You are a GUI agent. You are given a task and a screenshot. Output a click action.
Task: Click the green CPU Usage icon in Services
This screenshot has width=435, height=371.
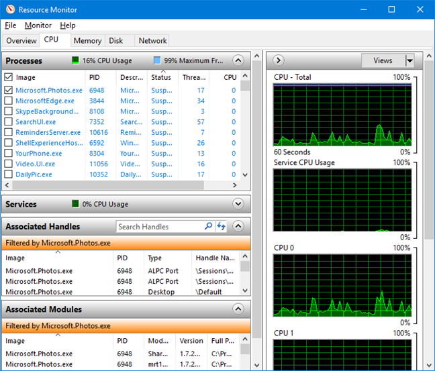click(76, 204)
